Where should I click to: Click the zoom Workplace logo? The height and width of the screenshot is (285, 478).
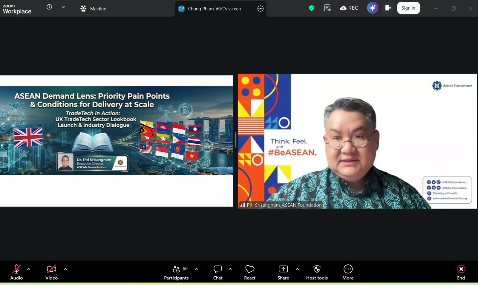pos(17,9)
